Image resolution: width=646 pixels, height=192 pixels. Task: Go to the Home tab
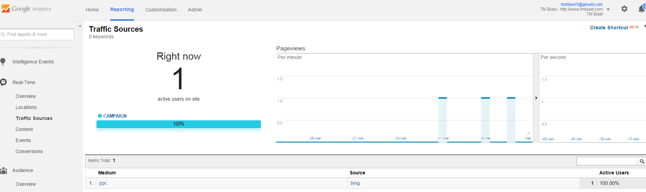[x=92, y=10]
